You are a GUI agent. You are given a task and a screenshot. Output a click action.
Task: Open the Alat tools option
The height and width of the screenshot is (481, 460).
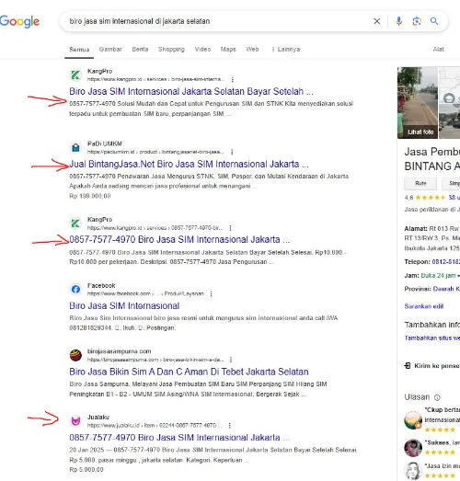(438, 49)
